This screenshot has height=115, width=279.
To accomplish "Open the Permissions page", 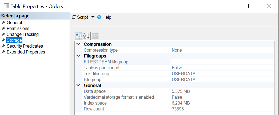I will click(18, 29).
